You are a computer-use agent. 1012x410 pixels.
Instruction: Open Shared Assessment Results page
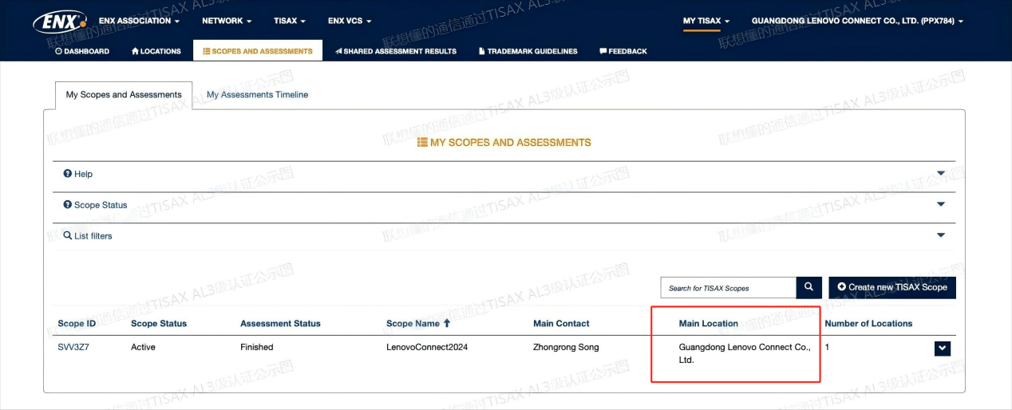tap(396, 51)
